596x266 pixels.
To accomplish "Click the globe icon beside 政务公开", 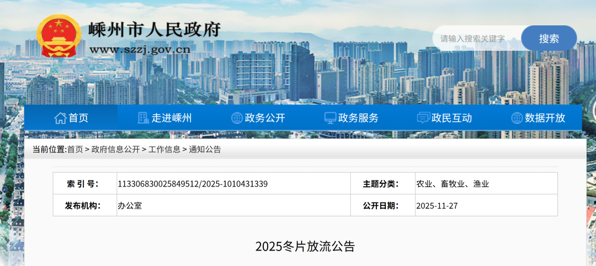I will (x=237, y=118).
